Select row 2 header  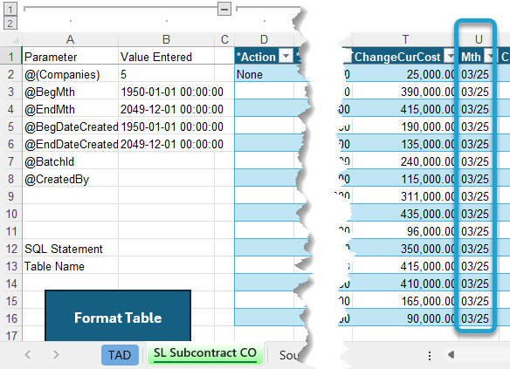point(10,74)
